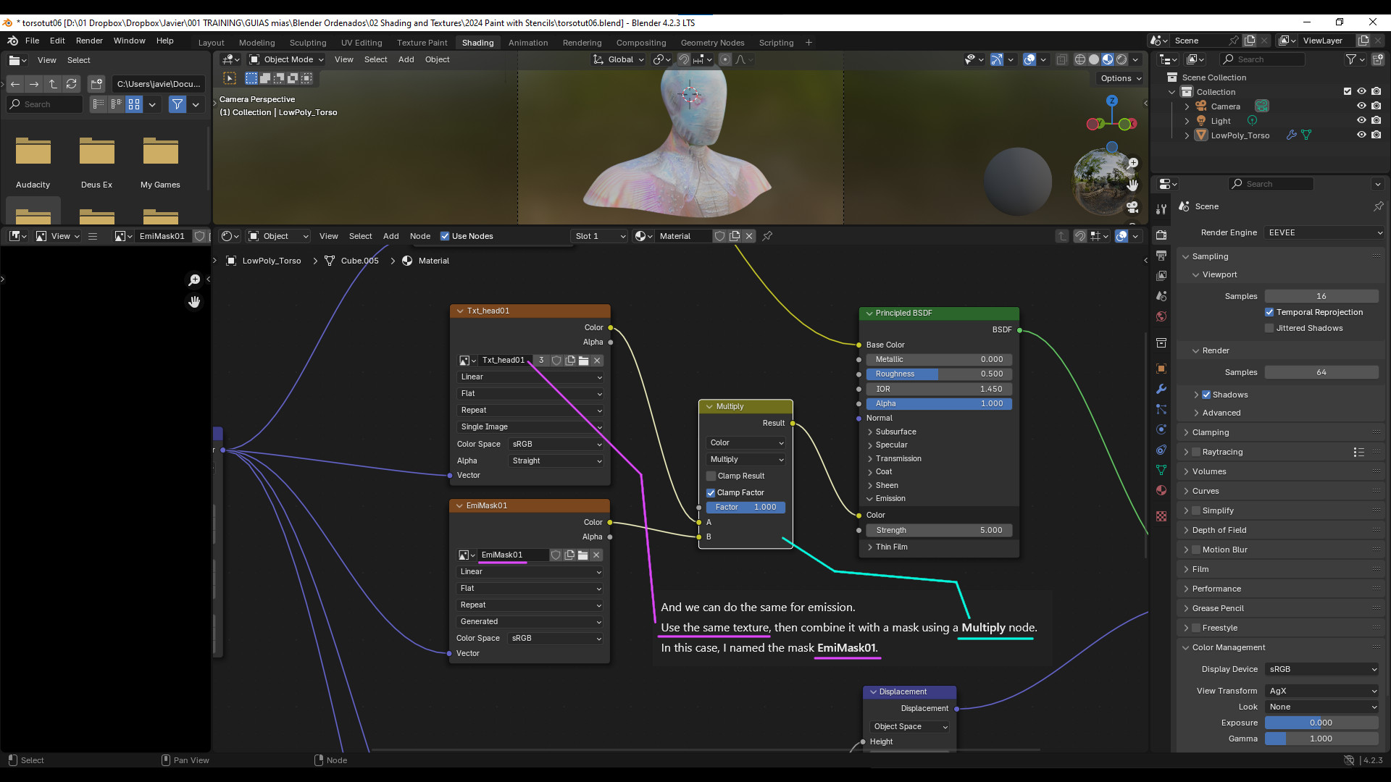This screenshot has height=782, width=1391.
Task: Open the World properties tab icon
Action: 1161,316
